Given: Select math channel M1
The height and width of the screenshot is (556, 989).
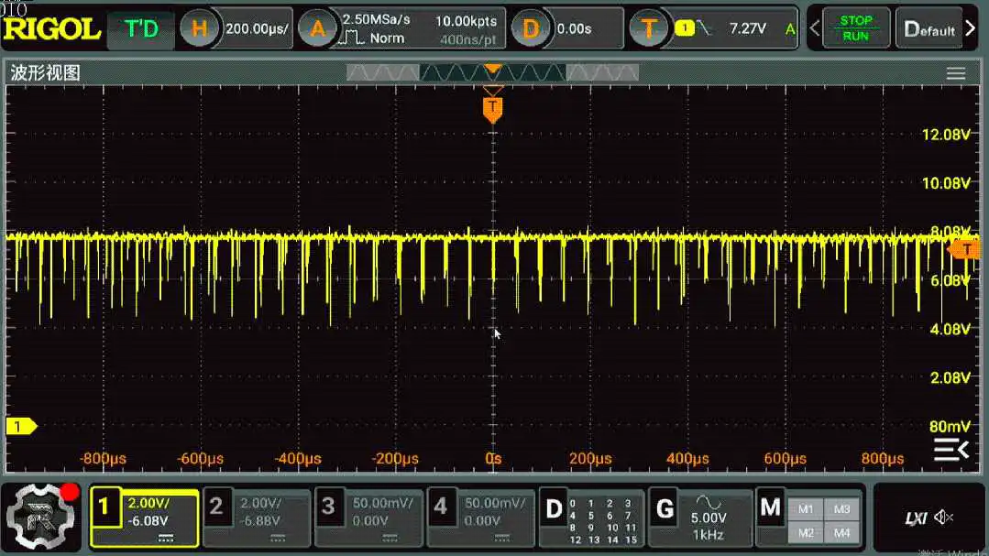Looking at the screenshot, I should tap(806, 509).
